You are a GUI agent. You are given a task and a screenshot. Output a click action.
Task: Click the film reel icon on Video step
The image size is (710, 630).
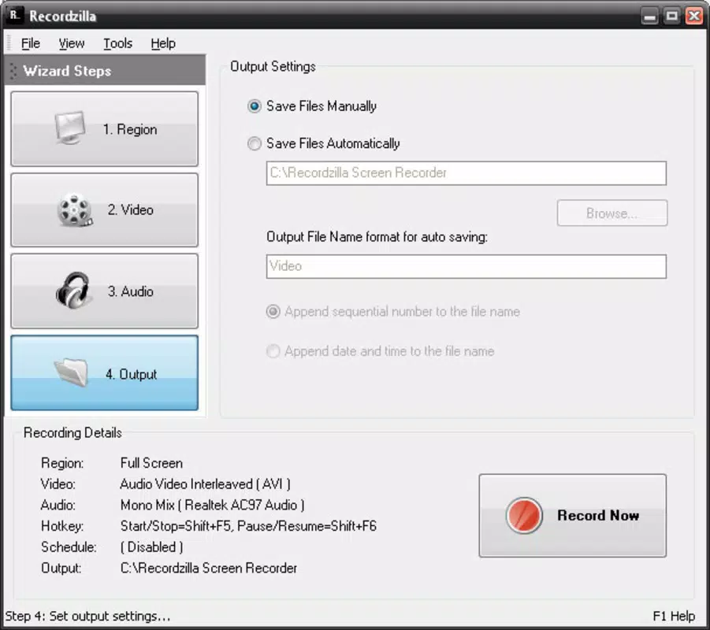click(75, 209)
